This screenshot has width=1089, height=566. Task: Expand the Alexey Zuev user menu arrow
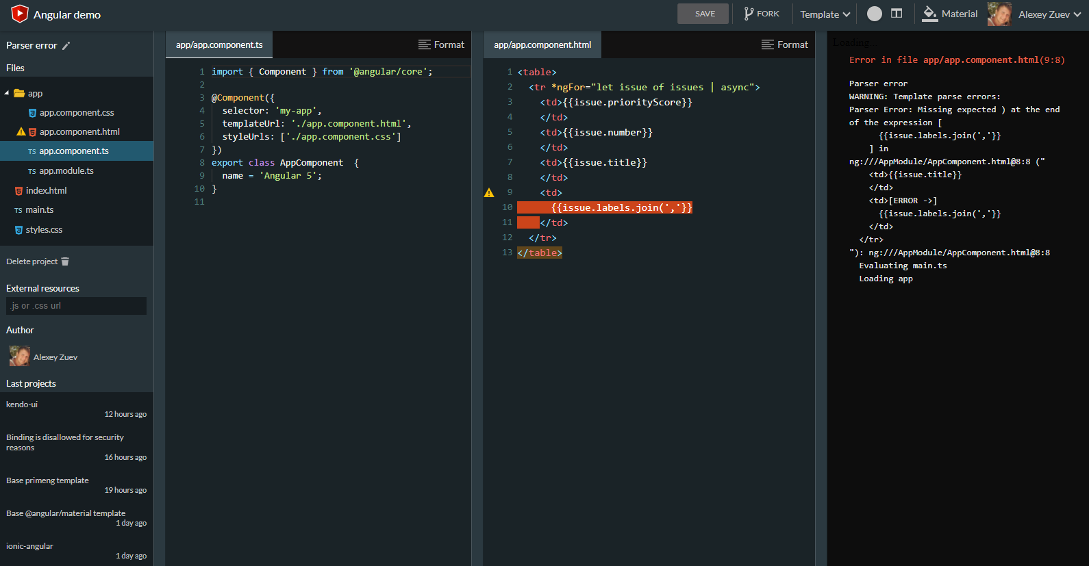click(x=1077, y=14)
